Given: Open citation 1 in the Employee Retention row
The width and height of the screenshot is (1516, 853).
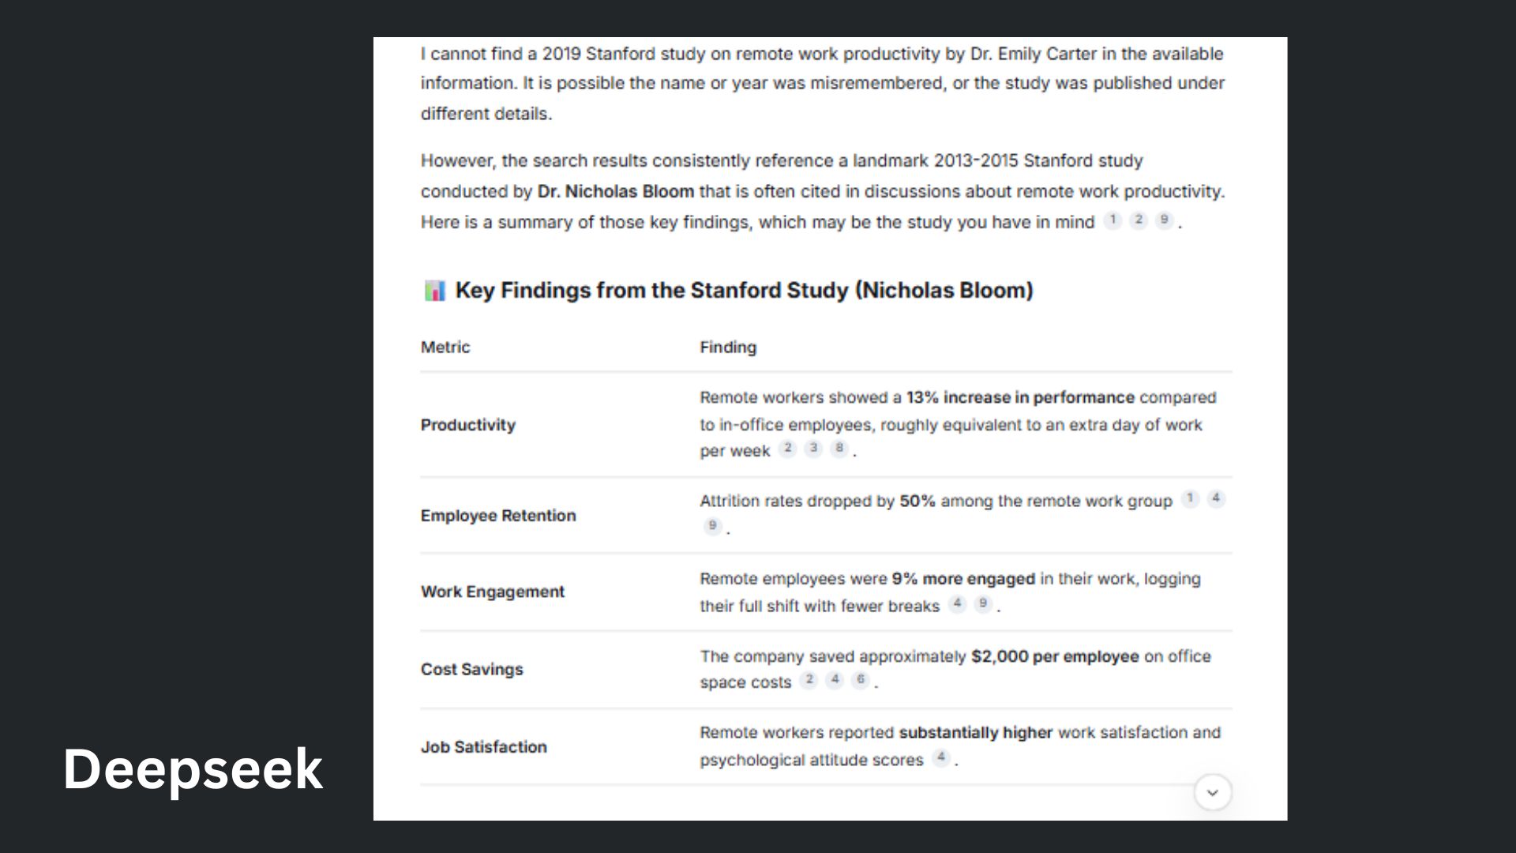Looking at the screenshot, I should pyautogui.click(x=1190, y=498).
